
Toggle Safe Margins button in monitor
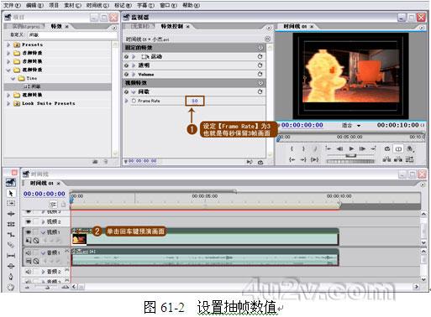[x=398, y=148]
